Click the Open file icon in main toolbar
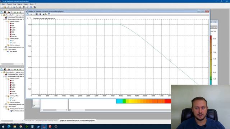230x129 pixels. coord(5,7)
